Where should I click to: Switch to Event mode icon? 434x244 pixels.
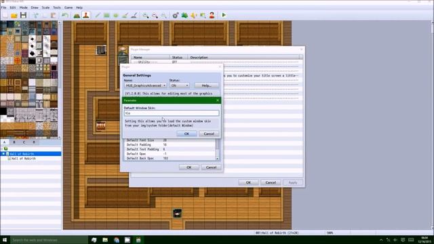point(86,15)
